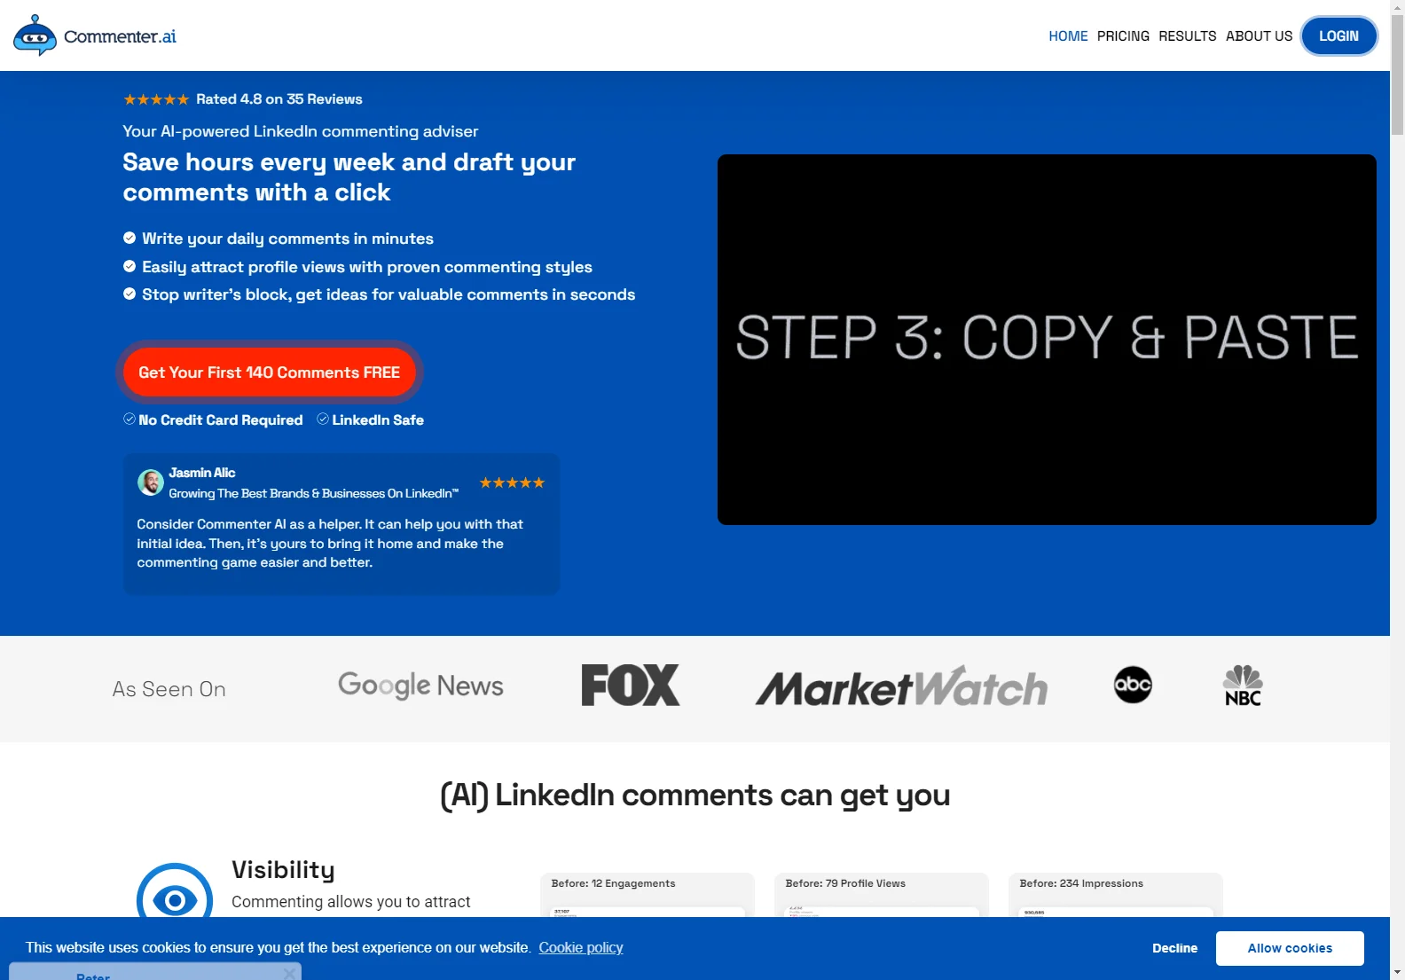
Task: Click the Visibility heading
Action: coord(283,870)
